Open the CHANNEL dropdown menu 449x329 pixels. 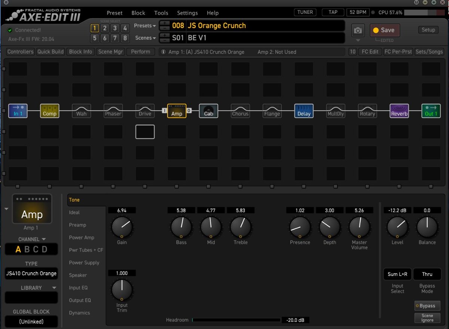point(32,239)
